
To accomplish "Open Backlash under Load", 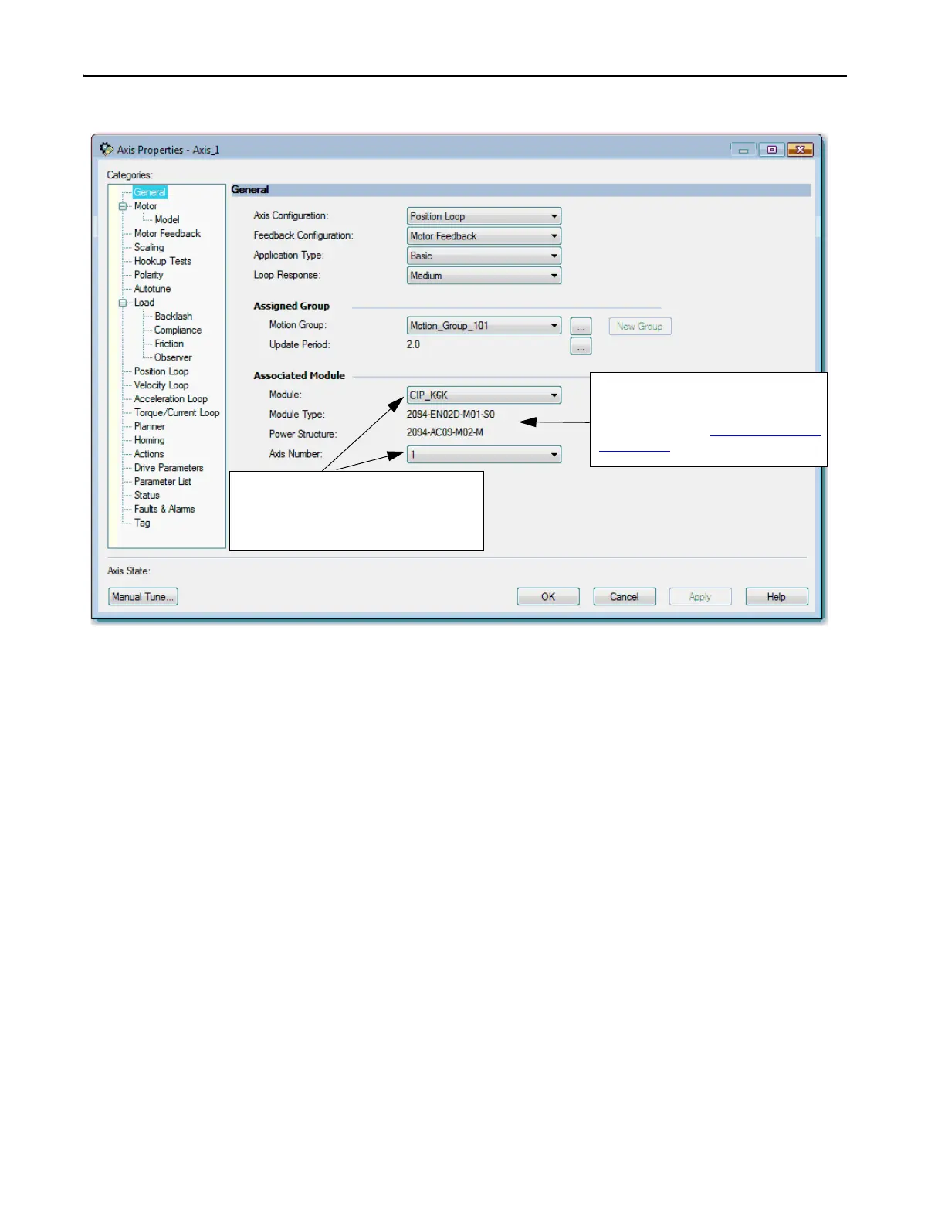I will click(173, 317).
